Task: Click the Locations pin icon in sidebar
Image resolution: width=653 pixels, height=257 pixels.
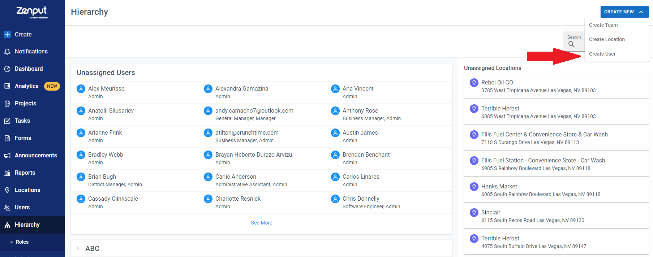Action: click(x=7, y=190)
